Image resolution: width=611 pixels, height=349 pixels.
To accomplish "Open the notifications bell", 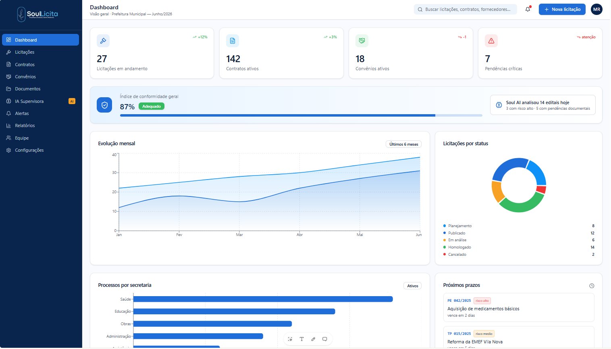I will coord(528,9).
